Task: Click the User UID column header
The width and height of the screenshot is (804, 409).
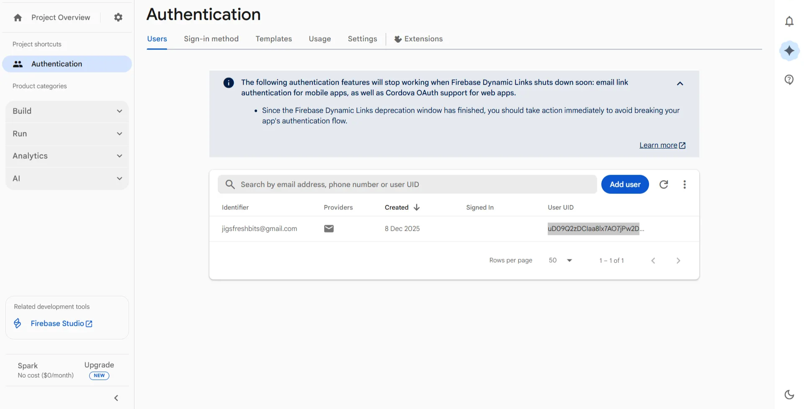Action: (x=561, y=208)
